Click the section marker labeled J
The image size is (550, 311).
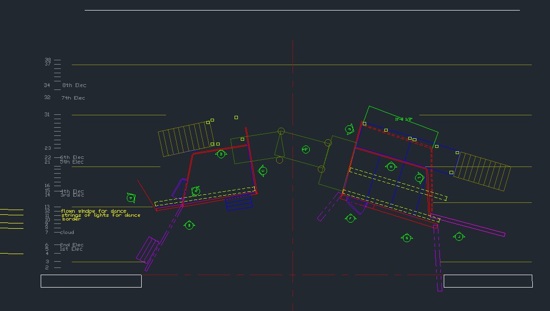(x=459, y=236)
